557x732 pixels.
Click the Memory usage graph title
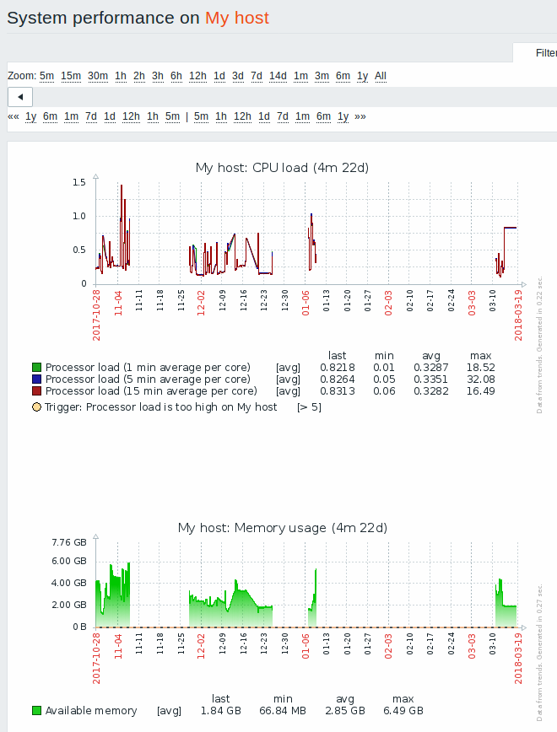tap(283, 528)
